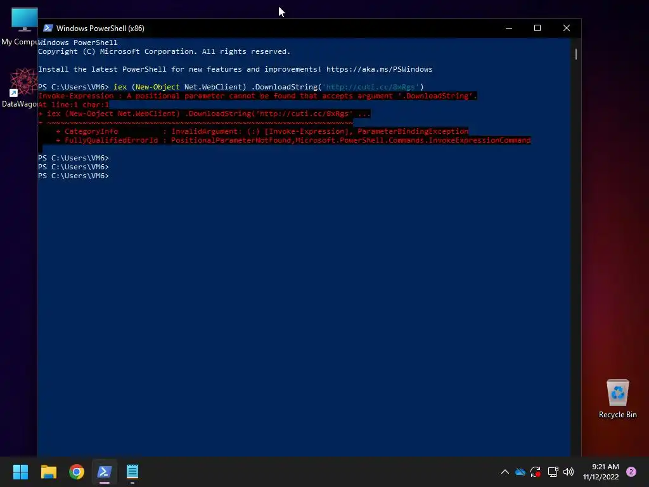649x487 pixels.
Task: Click the 'http://cuti.cc/8xRgs' string in command
Action: click(x=370, y=87)
